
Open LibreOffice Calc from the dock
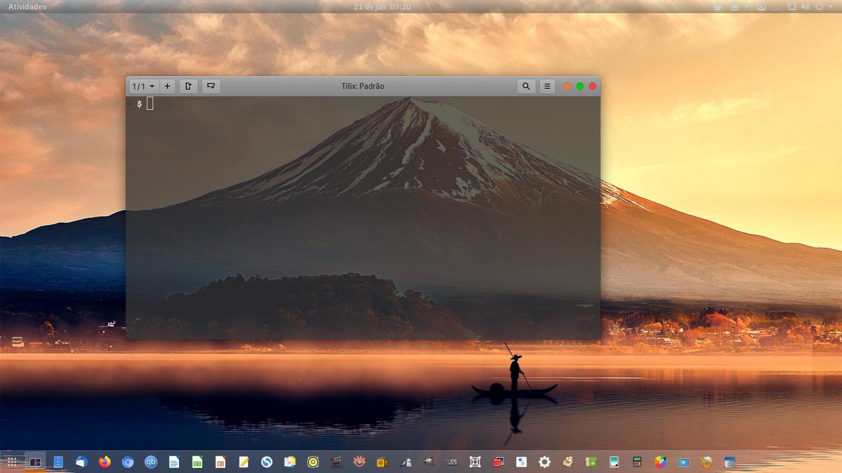[x=197, y=462]
